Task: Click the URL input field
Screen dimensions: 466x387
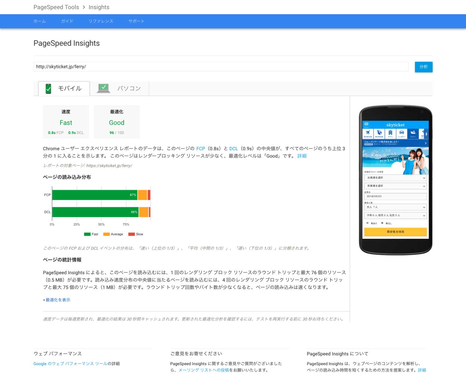Action: tap(221, 67)
